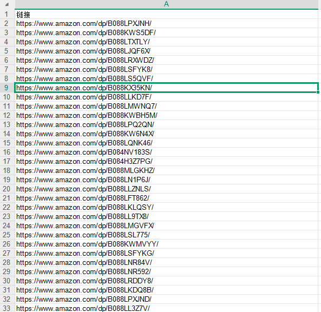
Task: Click the select-all corner triangle
Action: point(7,4)
